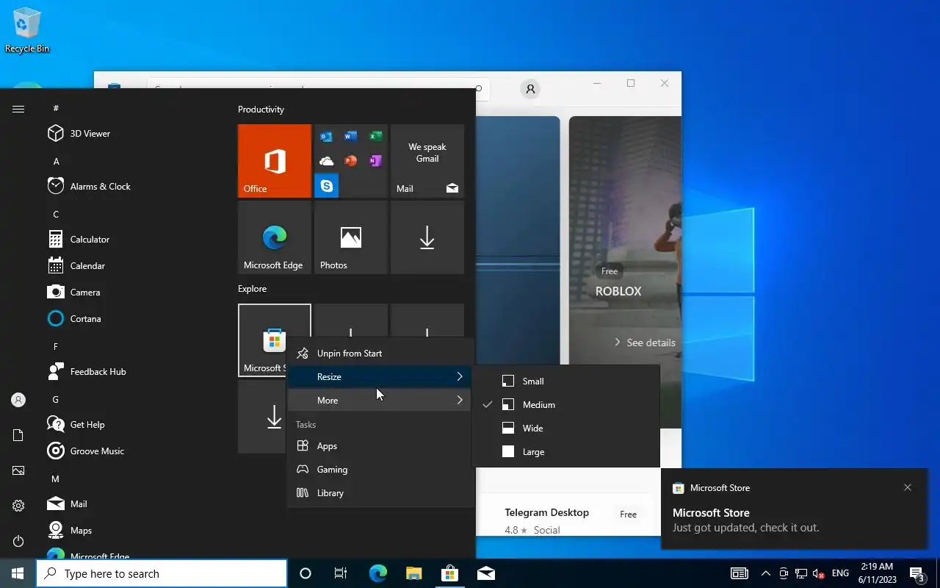Screen dimensions: 940x588
Task: Open Settings gear in Start sidebar
Action: point(18,506)
